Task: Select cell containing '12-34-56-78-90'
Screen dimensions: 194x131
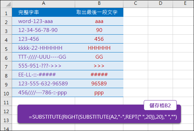Action: [43, 30]
